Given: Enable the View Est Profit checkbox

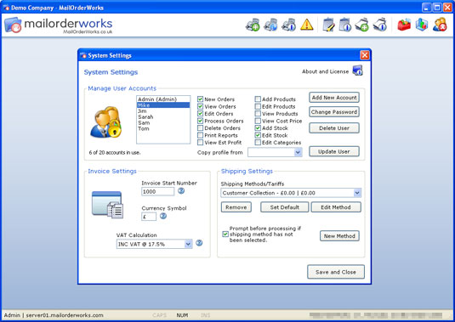Looking at the screenshot, I should (x=200, y=143).
